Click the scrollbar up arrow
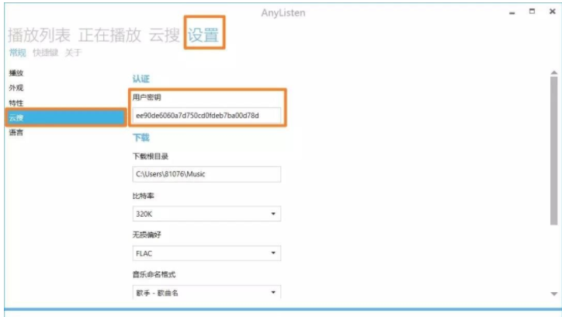Image resolution: width=562 pixels, height=317 pixels. (554, 73)
